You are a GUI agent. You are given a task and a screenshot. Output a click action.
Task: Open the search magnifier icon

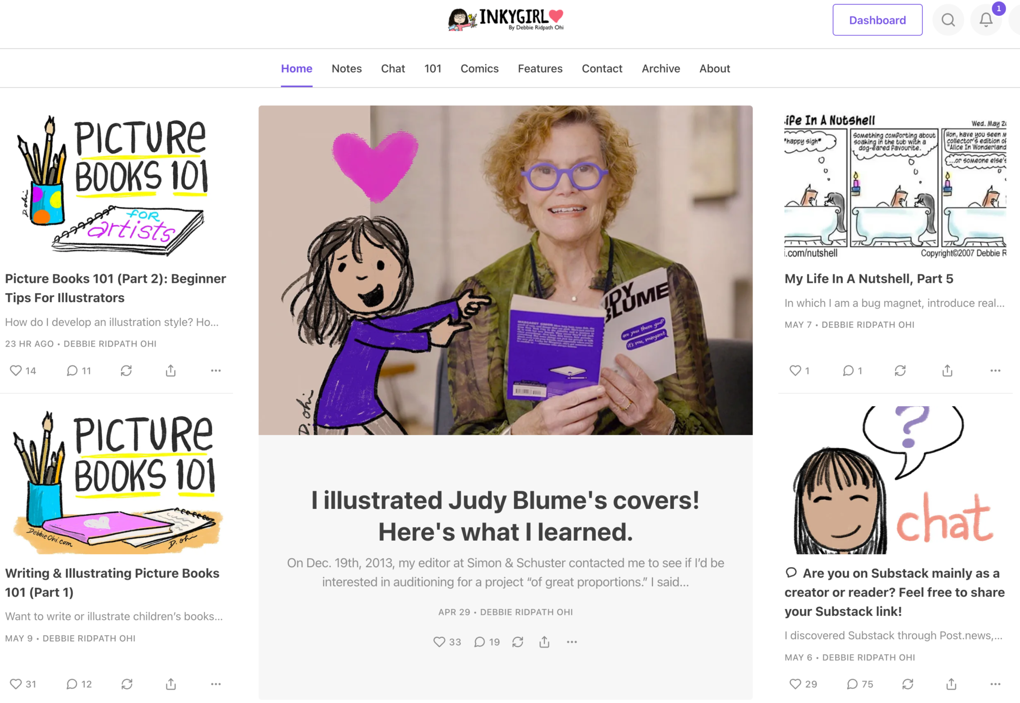948,20
